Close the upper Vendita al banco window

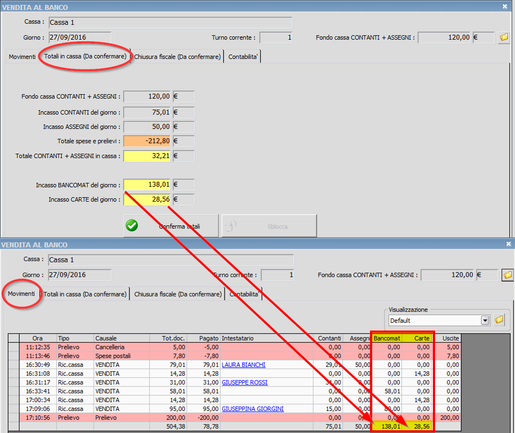505,7
